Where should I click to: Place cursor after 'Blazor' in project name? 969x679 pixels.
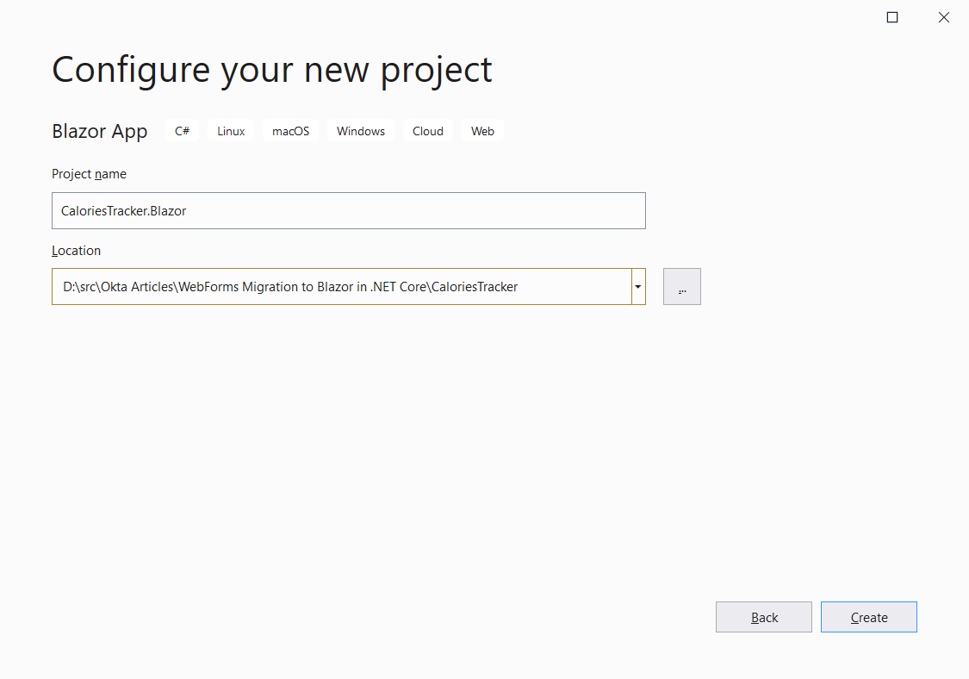point(188,210)
